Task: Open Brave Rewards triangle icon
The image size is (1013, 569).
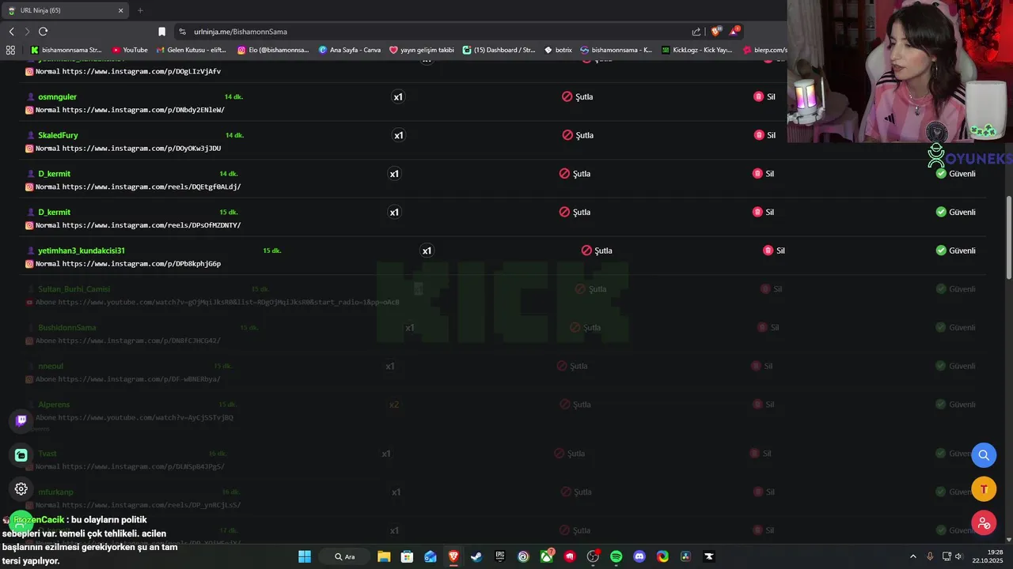Action: [x=734, y=32]
